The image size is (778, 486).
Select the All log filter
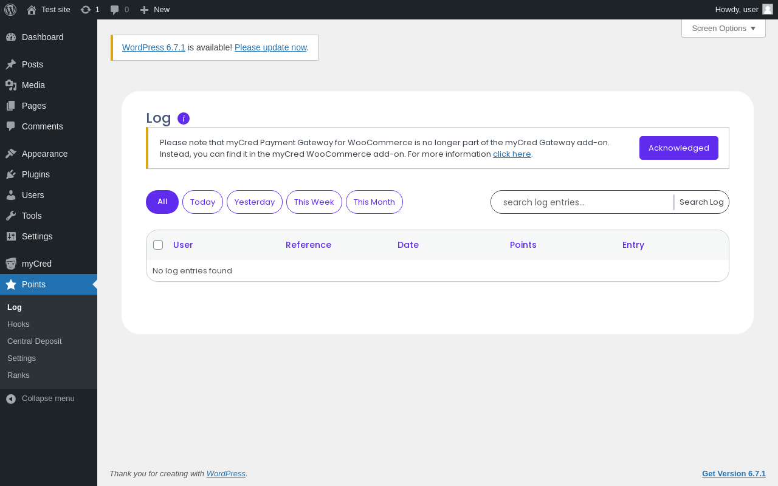[x=162, y=202]
